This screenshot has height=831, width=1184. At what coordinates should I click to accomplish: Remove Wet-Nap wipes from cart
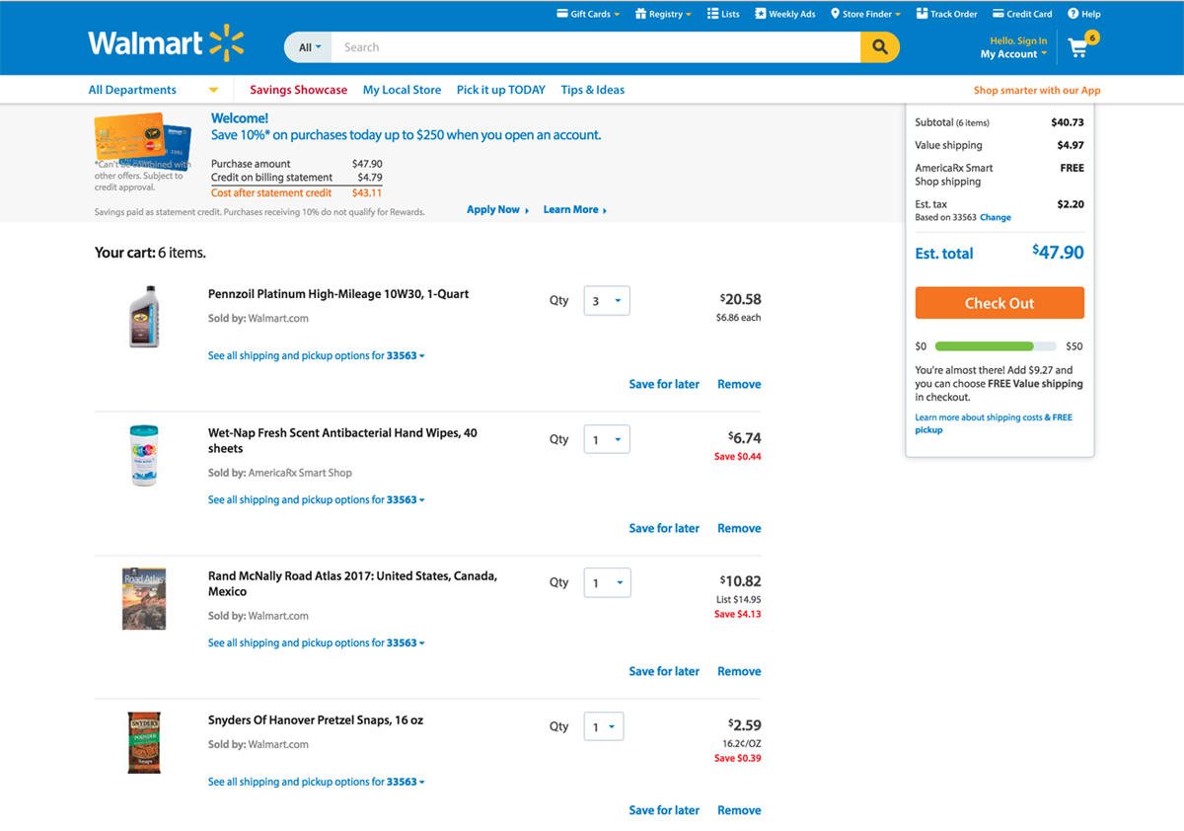click(739, 528)
